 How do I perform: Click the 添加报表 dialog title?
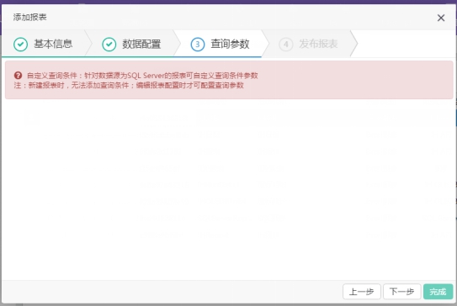tap(29, 17)
